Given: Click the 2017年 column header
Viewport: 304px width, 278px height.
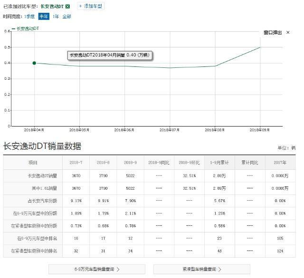Looking at the screenshot, I should [280, 162].
